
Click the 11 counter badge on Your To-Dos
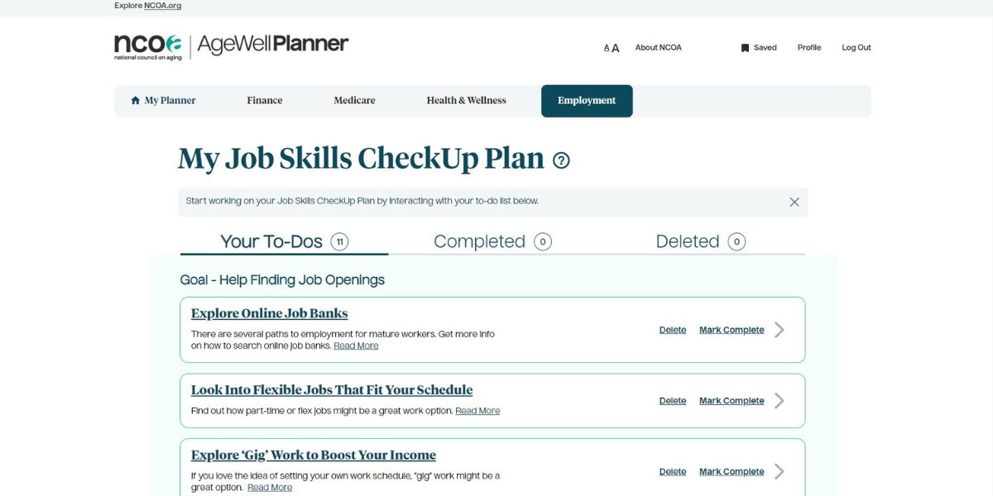341,241
